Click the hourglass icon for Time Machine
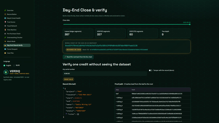219x123 pixels. [5, 30]
